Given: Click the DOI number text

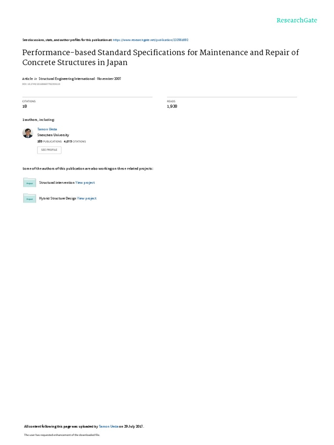Looking at the screenshot, I should tap(42, 83).
